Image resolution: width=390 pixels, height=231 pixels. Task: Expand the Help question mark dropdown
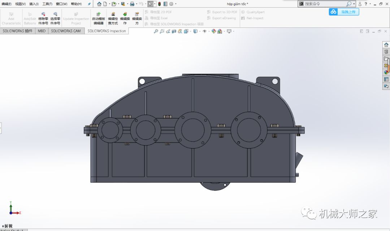tap(370, 4)
